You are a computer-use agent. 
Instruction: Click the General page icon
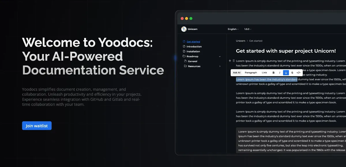click(x=185, y=61)
